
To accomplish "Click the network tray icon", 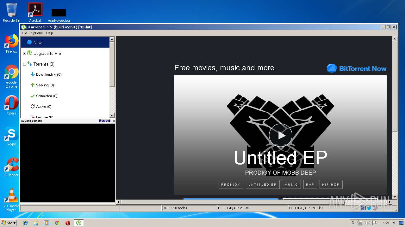I will tap(360, 223).
